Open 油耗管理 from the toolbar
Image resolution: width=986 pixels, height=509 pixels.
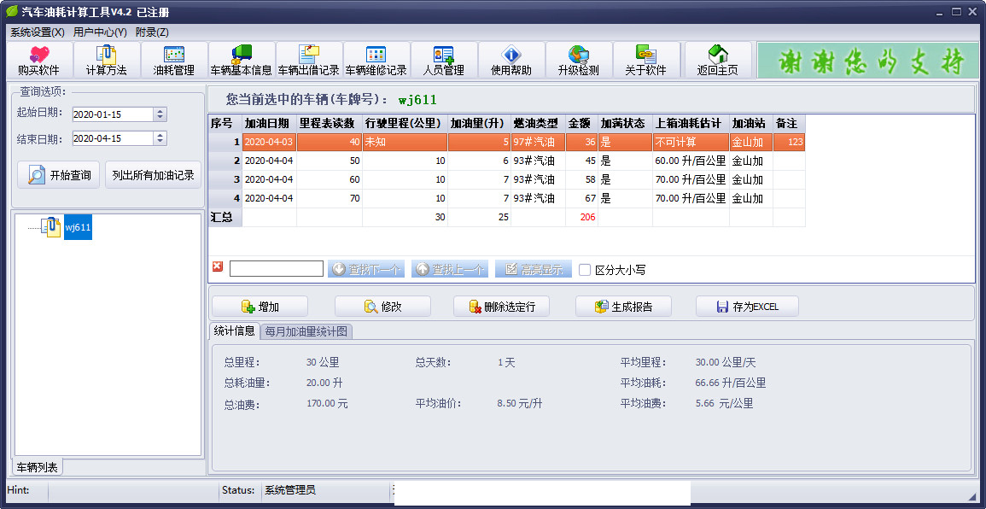(174, 60)
